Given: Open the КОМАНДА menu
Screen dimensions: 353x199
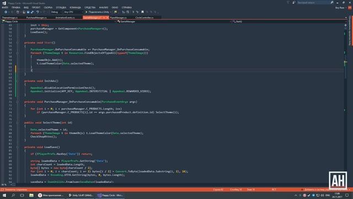Looking at the screenshot, I should tap(75, 7).
